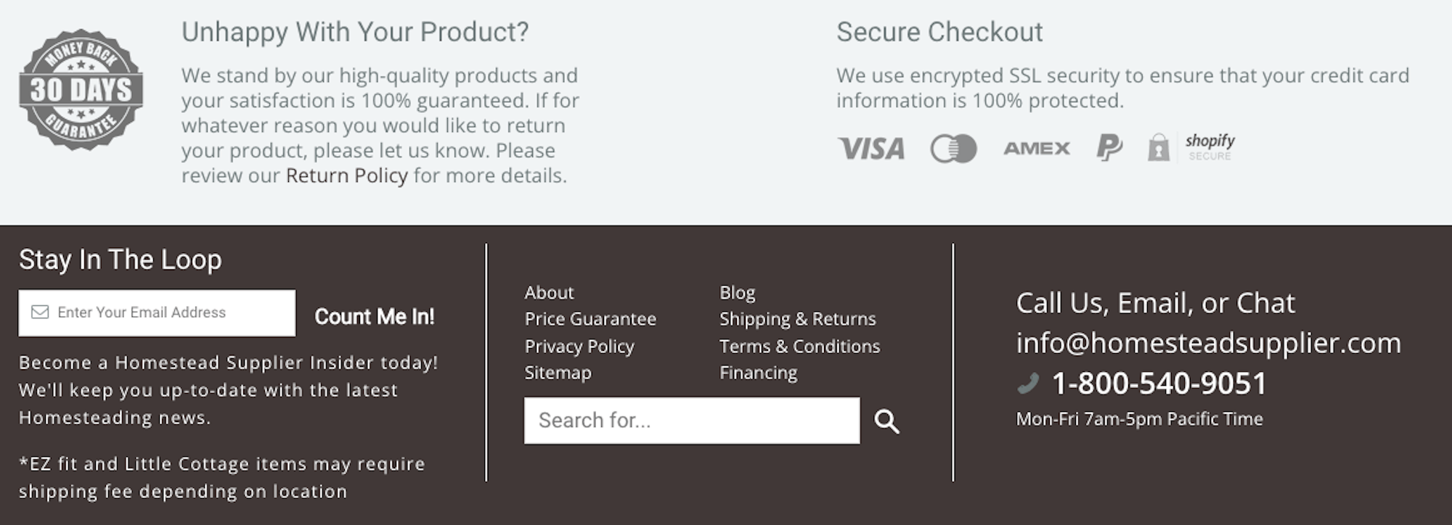The height and width of the screenshot is (525, 1452).
Task: Click the magnifying glass search icon
Action: [886, 421]
